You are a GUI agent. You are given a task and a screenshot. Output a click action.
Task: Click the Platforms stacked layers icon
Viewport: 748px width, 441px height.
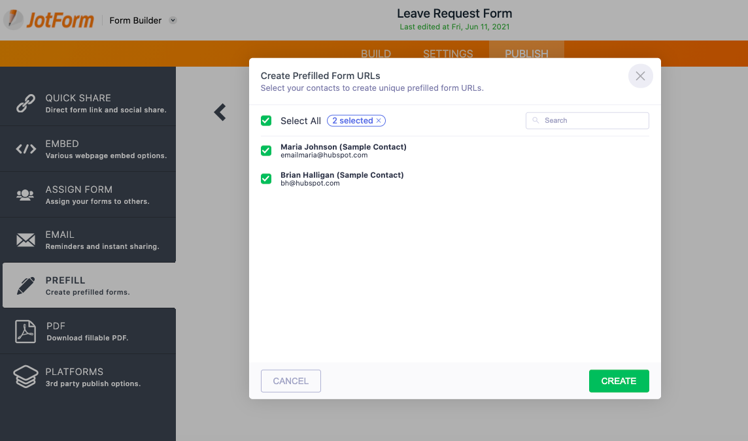coord(25,377)
